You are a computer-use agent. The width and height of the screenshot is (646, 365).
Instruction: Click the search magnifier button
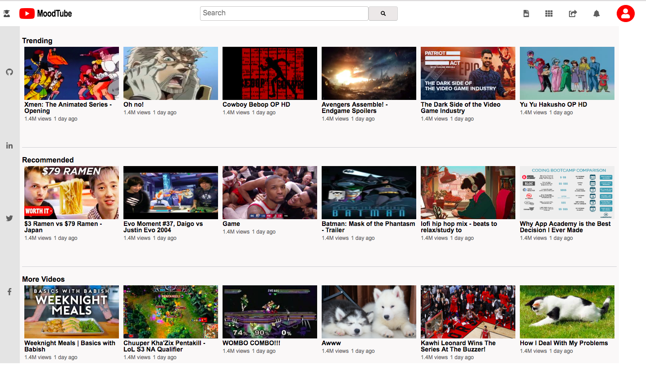point(383,14)
